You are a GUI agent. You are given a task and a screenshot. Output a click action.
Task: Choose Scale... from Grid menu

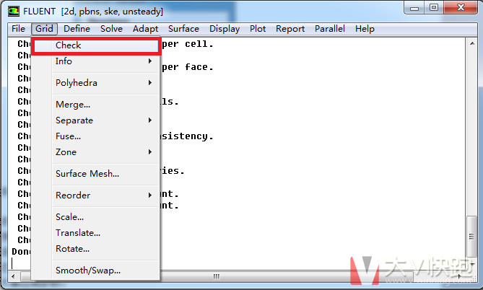pos(70,217)
